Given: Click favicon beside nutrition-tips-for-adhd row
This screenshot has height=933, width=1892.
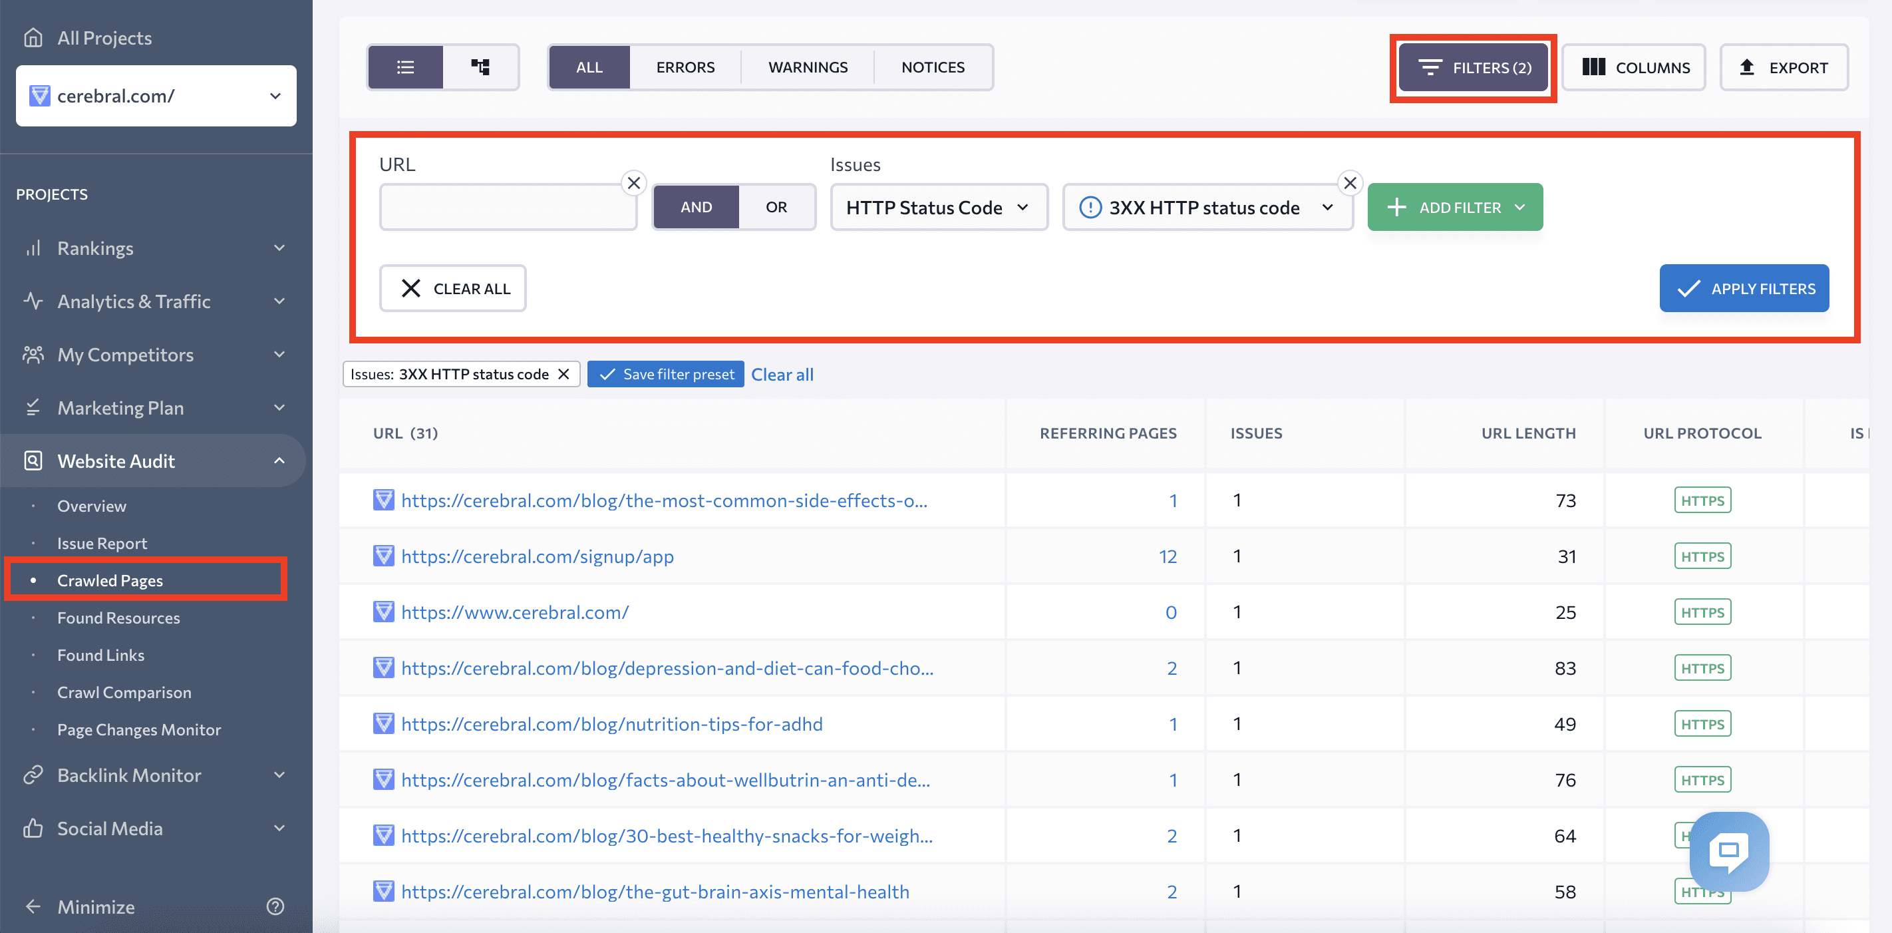Looking at the screenshot, I should click(x=383, y=723).
